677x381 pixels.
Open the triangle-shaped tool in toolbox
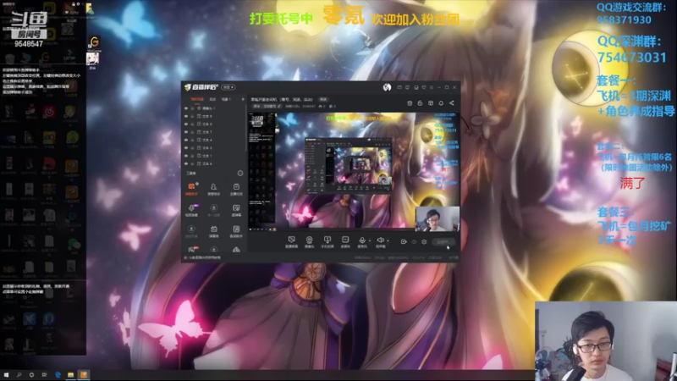(236, 250)
